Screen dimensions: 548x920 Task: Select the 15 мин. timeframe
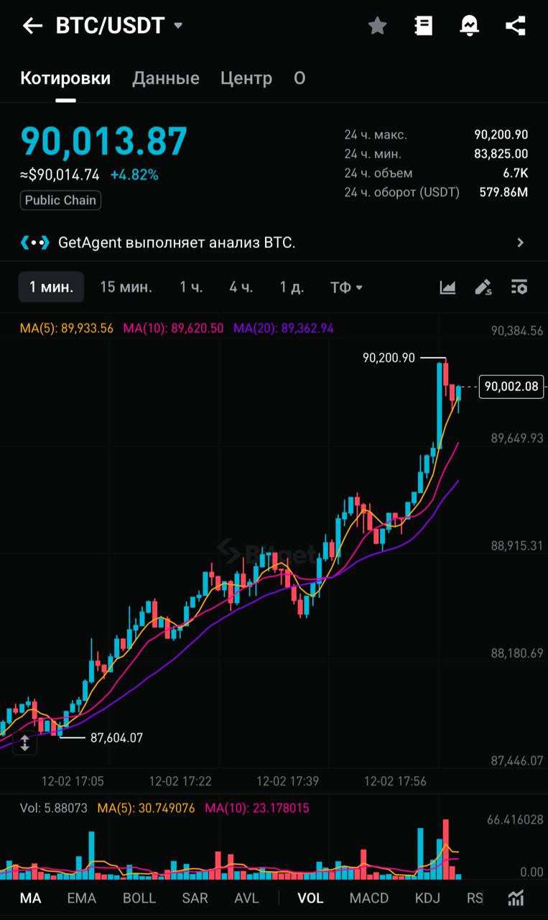126,287
